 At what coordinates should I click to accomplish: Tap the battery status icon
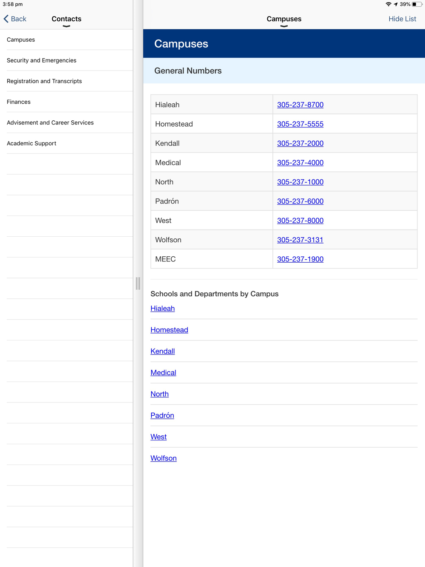(x=417, y=4)
